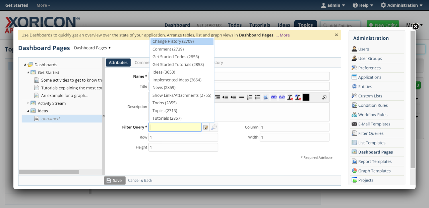Screen dimensions: 429x208
Task: Click the bulleted list icon
Action: [258, 97]
